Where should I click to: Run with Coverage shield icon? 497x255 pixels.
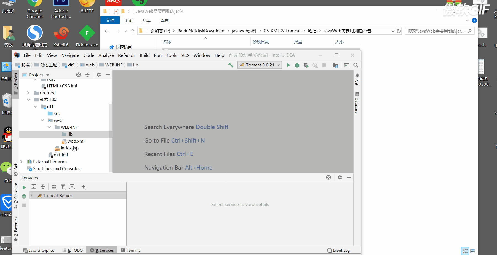[306, 65]
